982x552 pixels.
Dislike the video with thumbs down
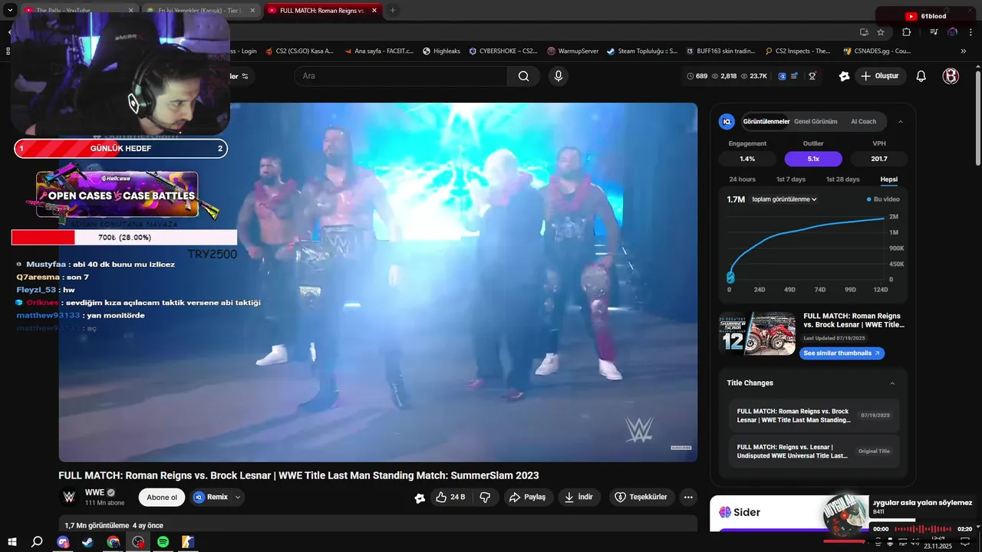tap(485, 497)
